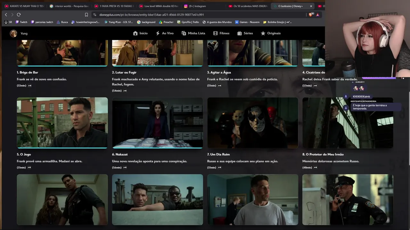Open the background Google bookmark
410x230 pixels.
[146, 22]
